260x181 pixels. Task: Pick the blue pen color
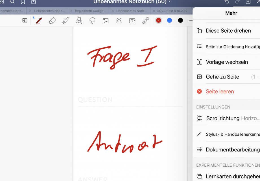[169, 20]
